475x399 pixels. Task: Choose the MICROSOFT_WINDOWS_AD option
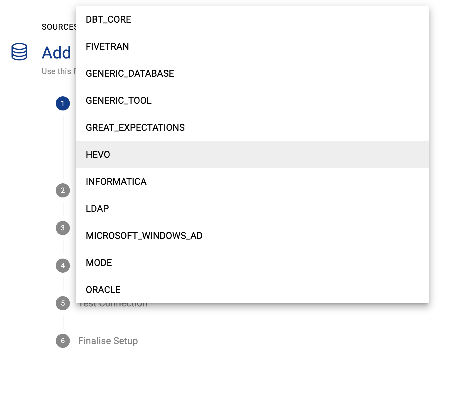144,236
